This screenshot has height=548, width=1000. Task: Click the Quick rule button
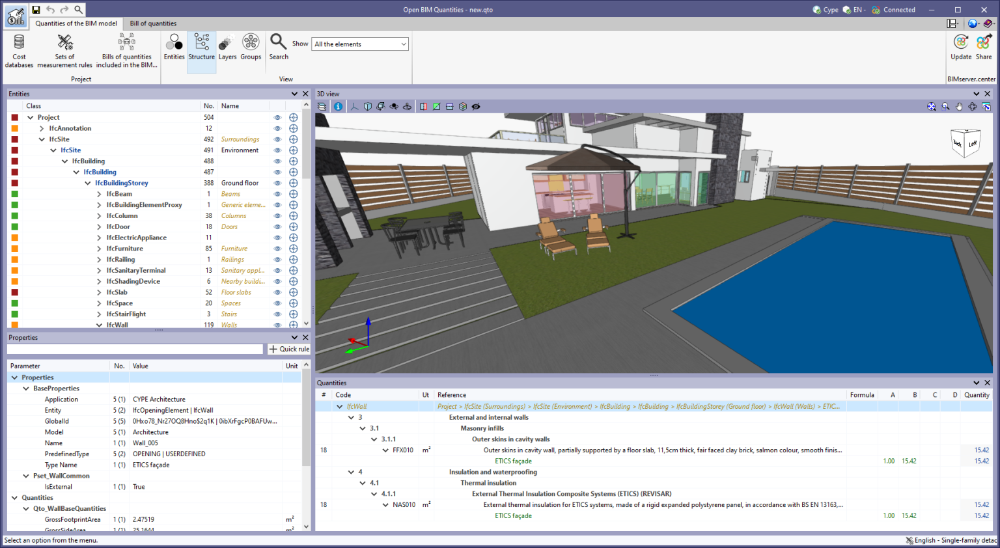289,349
